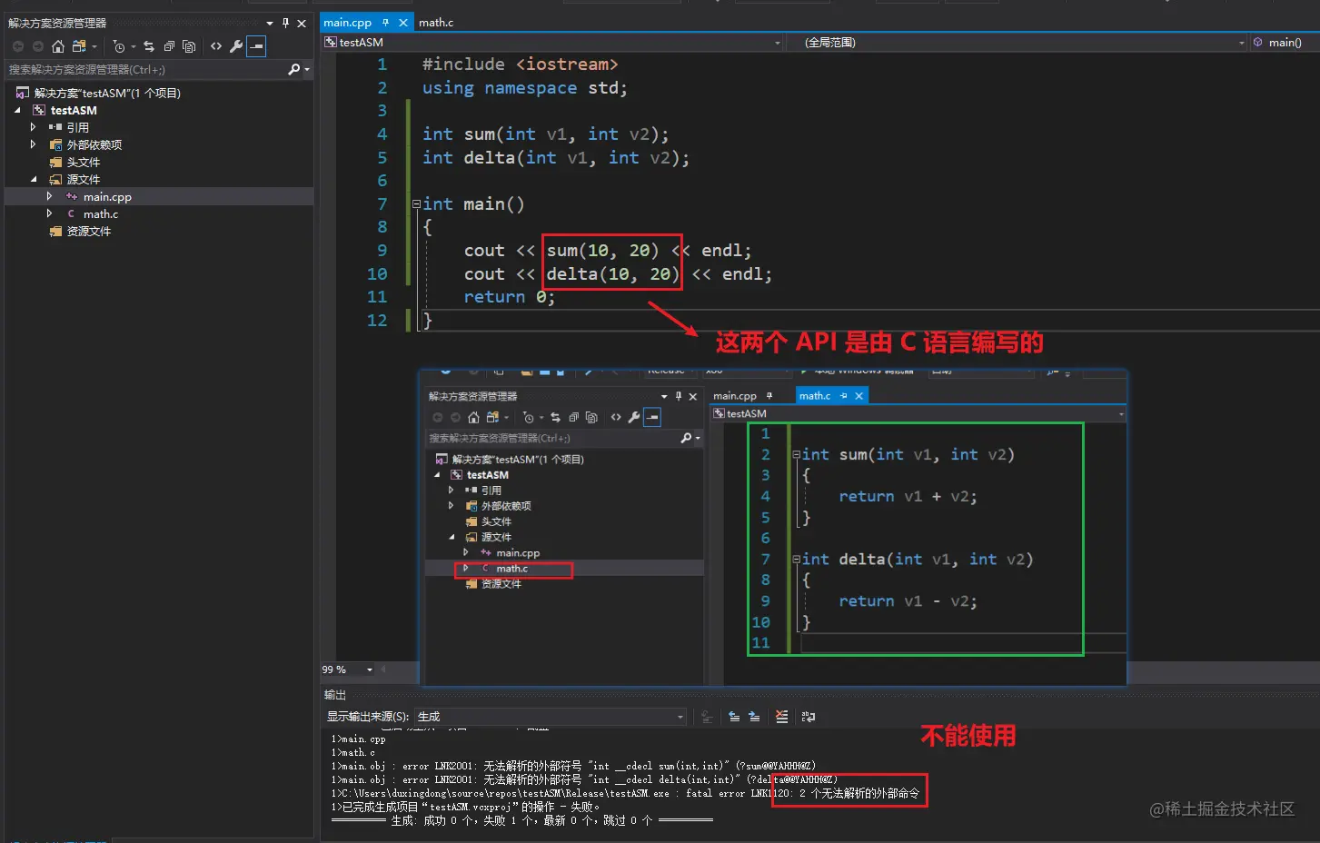Open the pending changes filter dropdown arrow
This screenshot has height=843, width=1320.
tap(134, 47)
